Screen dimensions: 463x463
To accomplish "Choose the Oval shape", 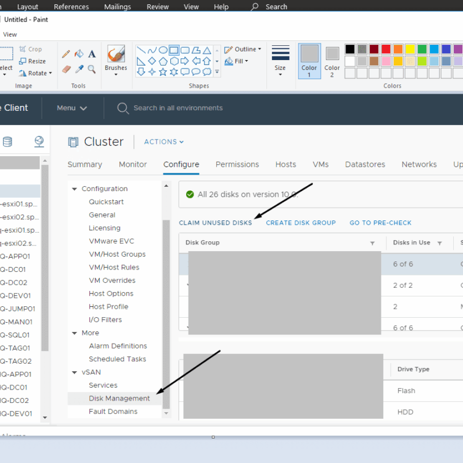I will click(163, 50).
